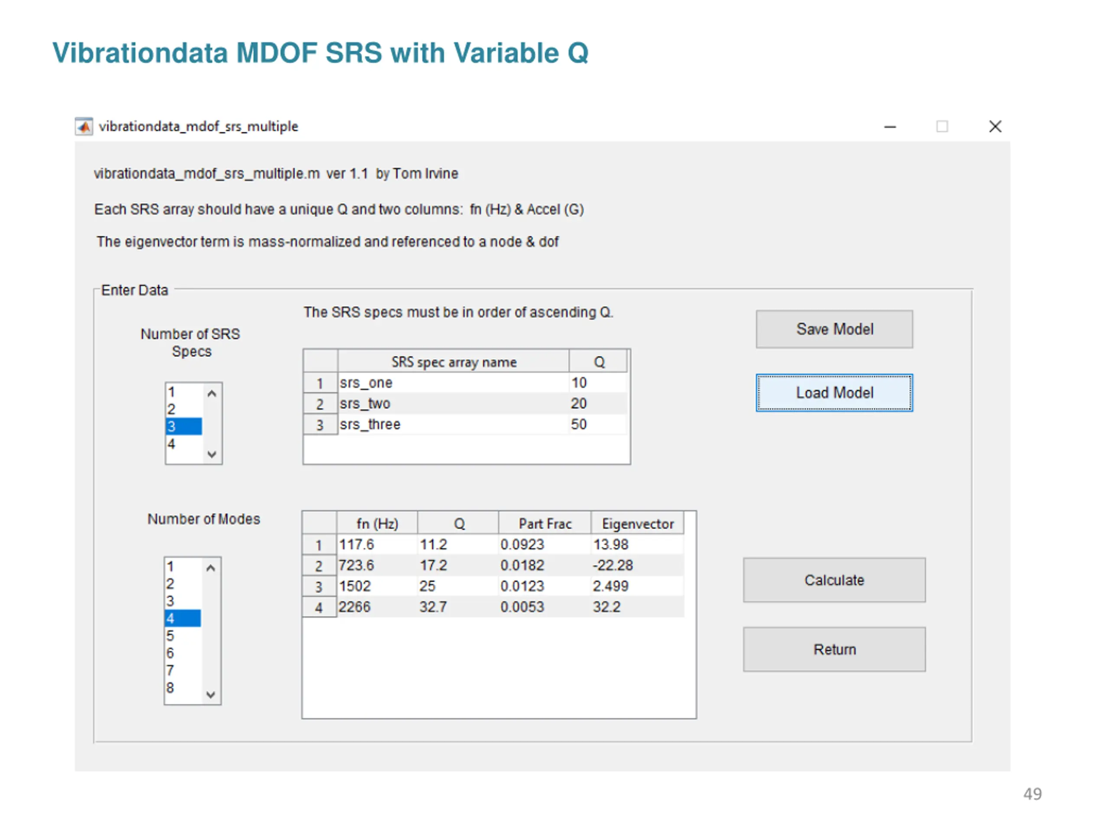Select 7 in Number of Modes list

183,670
